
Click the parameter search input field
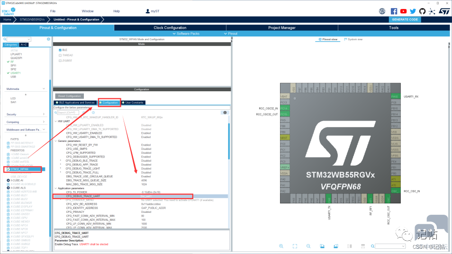pos(68,113)
